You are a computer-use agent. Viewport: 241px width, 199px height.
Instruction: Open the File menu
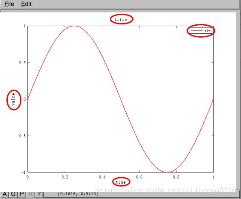pos(9,4)
